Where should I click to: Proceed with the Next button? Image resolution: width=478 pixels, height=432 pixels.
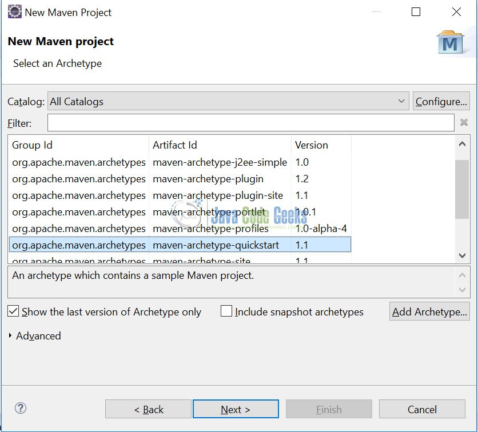tap(236, 409)
